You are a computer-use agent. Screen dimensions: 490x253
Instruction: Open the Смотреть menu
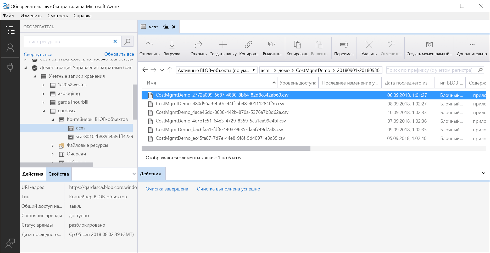point(58,16)
